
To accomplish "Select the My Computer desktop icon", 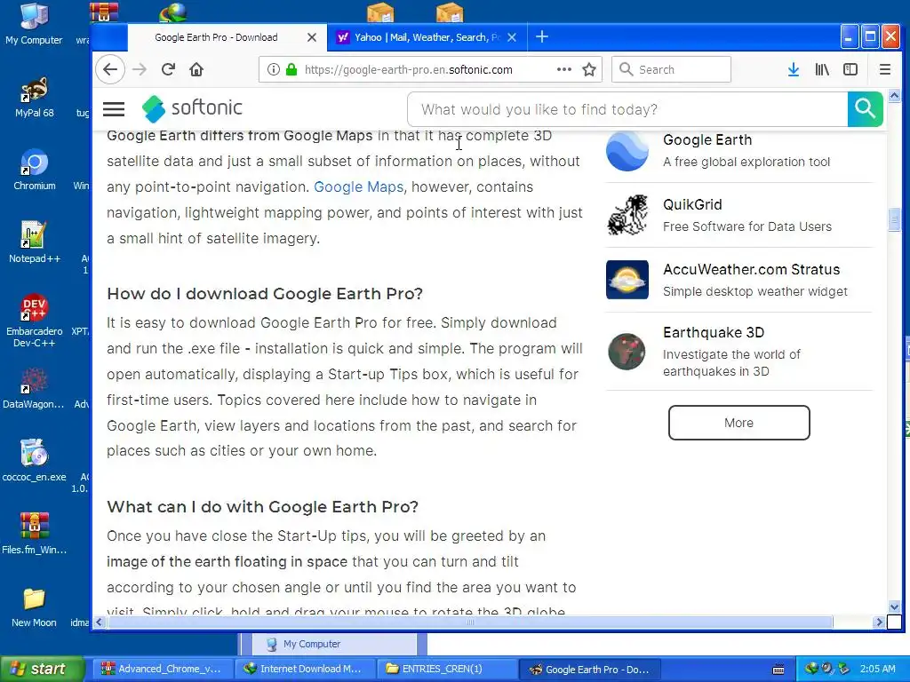I will 34,24.
